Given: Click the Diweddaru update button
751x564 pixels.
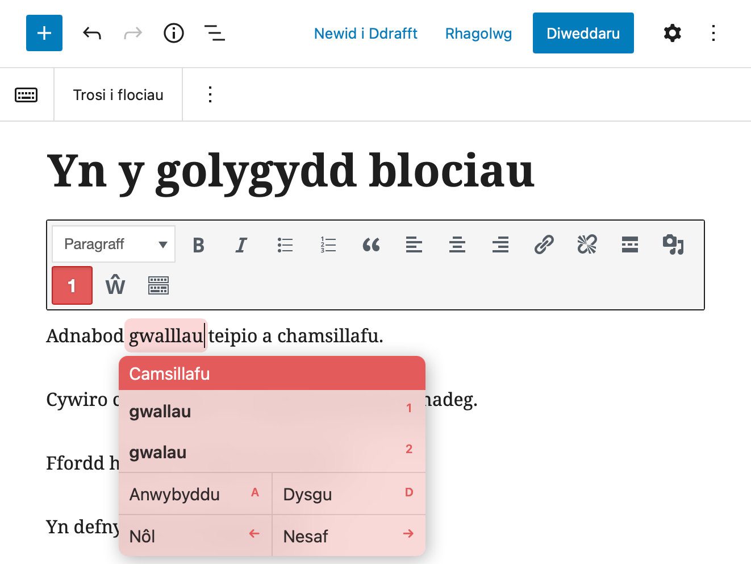Looking at the screenshot, I should tap(583, 33).
